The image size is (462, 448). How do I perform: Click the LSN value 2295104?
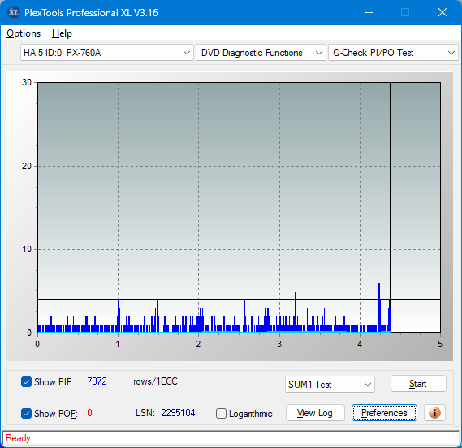click(x=178, y=413)
